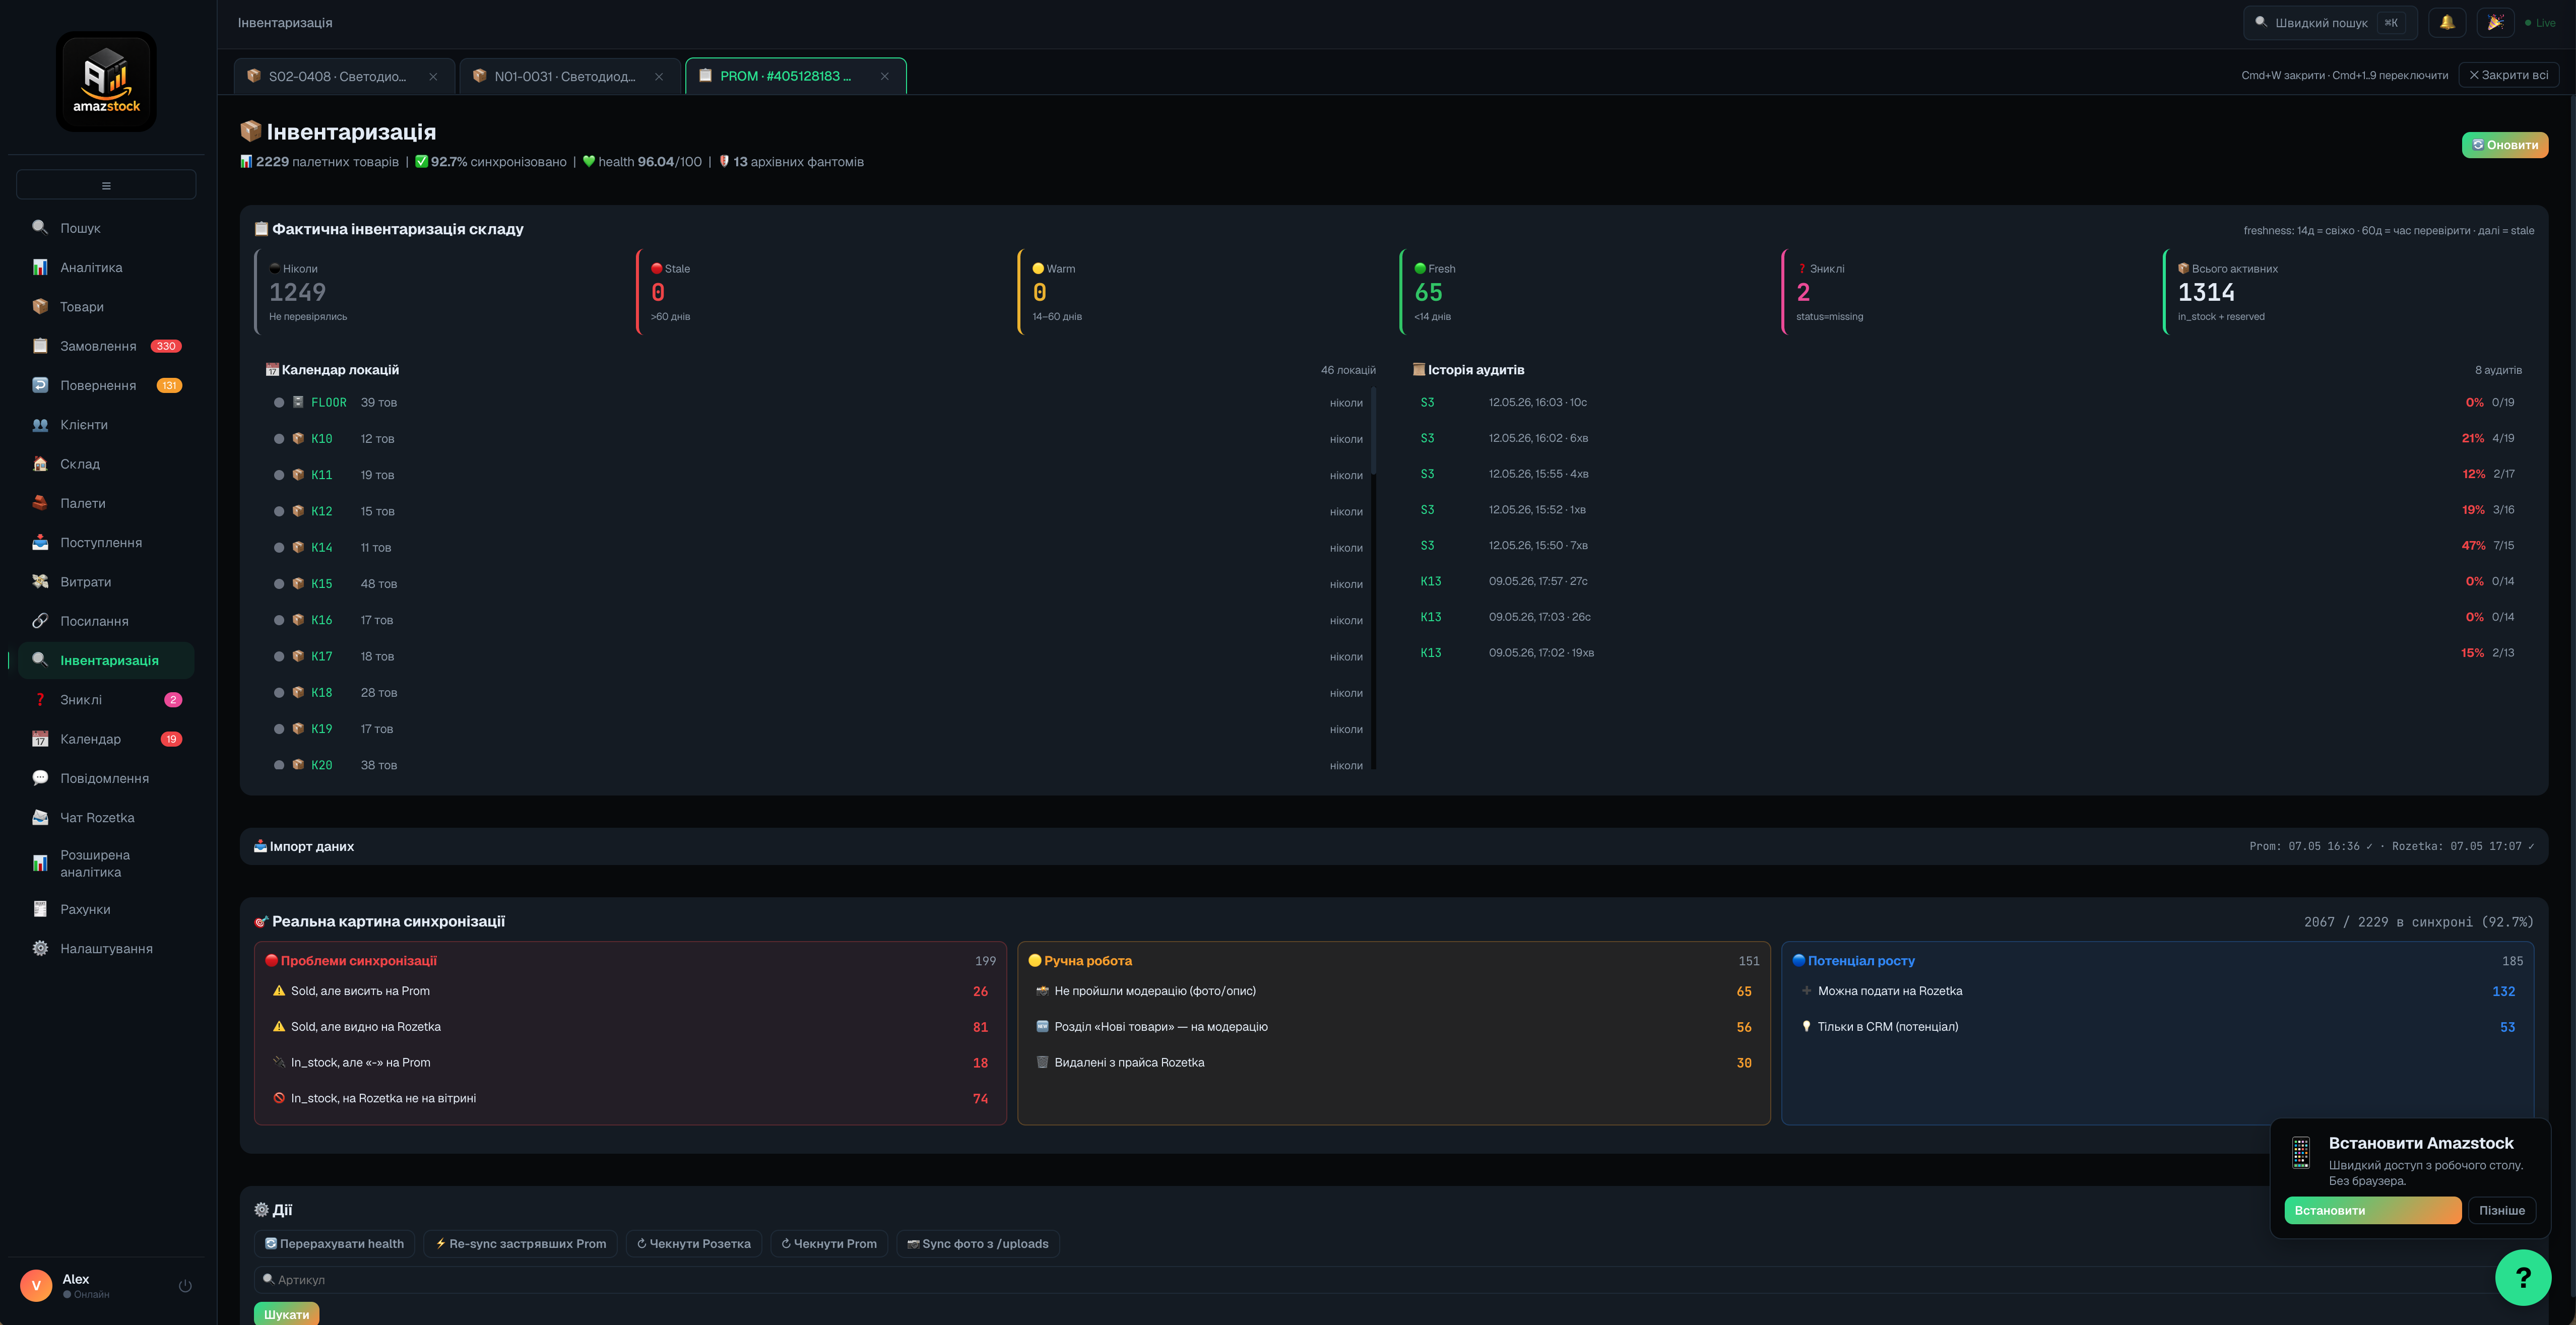
Task: Open Витрати expenses section
Action: 106,582
